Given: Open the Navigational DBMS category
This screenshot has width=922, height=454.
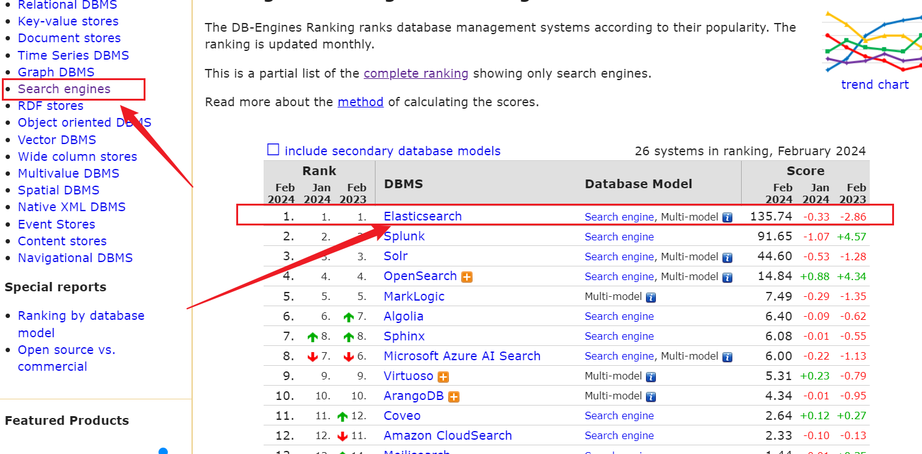Looking at the screenshot, I should tap(75, 258).
